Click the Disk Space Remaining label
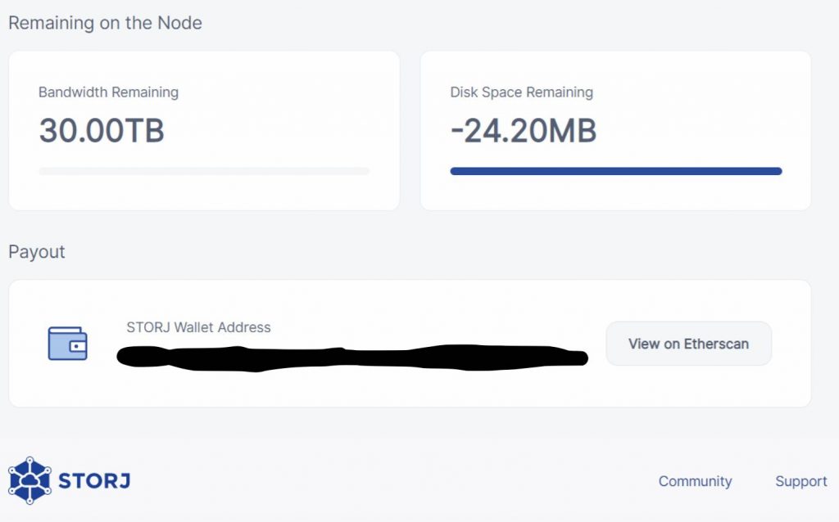Image resolution: width=839 pixels, height=522 pixels. [521, 92]
